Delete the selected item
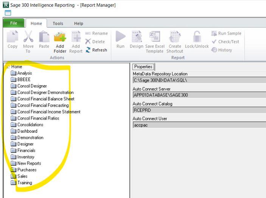 click(x=95, y=41)
